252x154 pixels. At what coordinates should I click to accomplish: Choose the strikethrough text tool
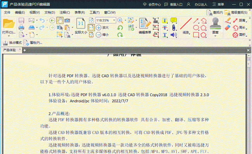165,28
